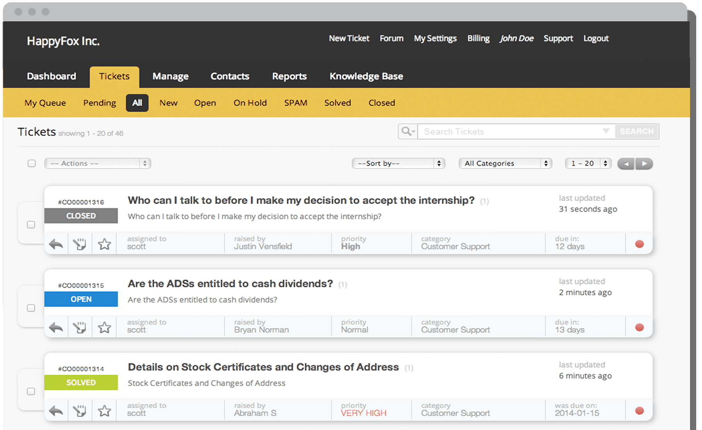Show the My Queue filter
Image resolution: width=702 pixels, height=430 pixels.
click(45, 103)
